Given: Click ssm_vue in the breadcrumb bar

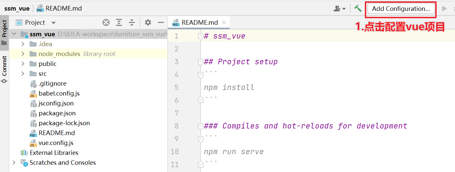Looking at the screenshot, I should coord(17,9).
